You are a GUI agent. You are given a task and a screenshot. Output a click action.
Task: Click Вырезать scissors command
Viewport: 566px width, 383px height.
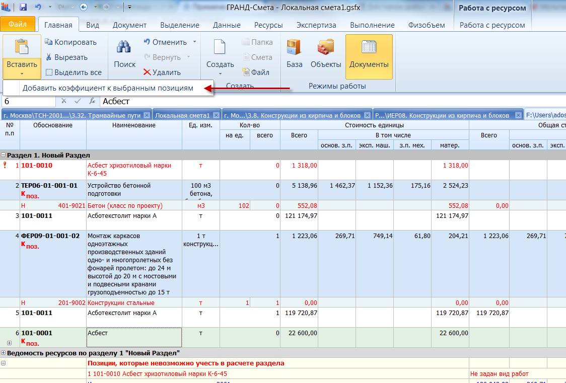(x=66, y=57)
